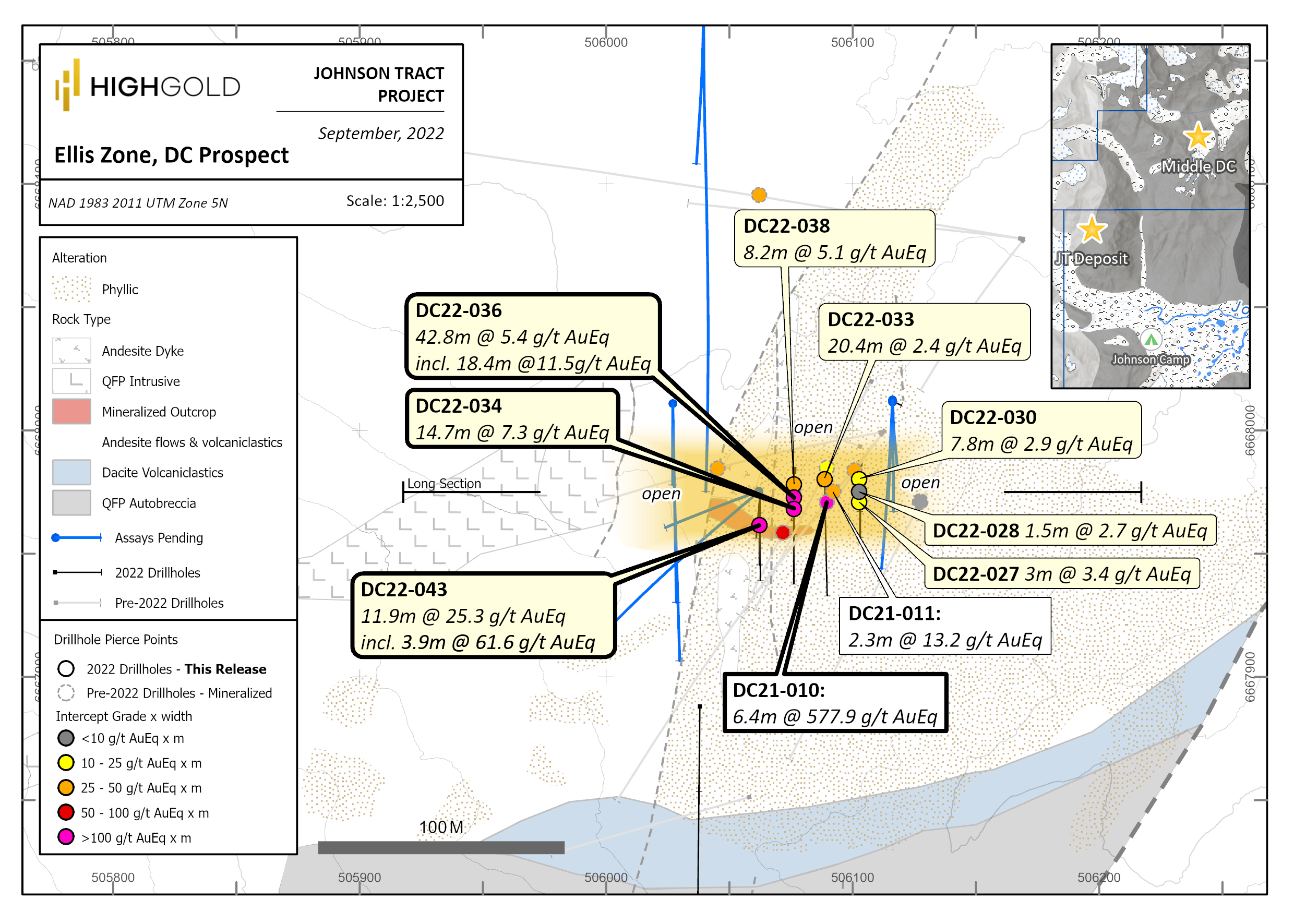Click the red pierce point on map

[x=782, y=532]
